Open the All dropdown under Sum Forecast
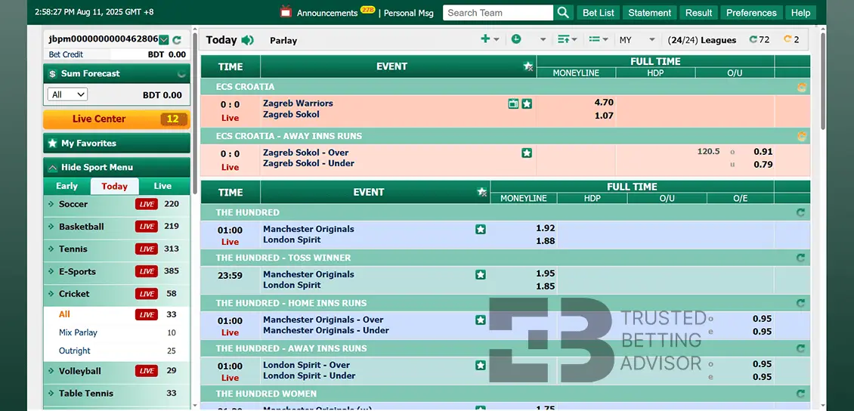This screenshot has height=411, width=854. click(x=67, y=94)
